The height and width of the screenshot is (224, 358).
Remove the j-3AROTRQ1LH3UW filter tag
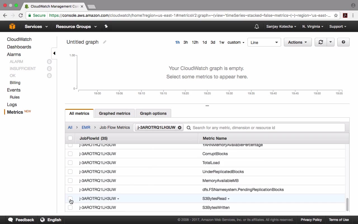coord(180,128)
